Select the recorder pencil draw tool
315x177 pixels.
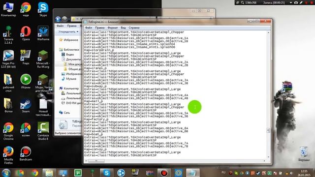[301, 2]
